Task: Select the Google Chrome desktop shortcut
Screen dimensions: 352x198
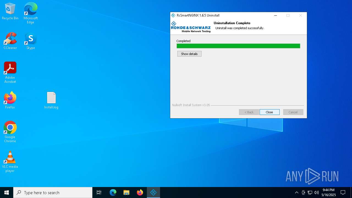Action: pyautogui.click(x=10, y=132)
